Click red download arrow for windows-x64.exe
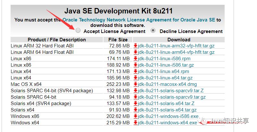The width and height of the screenshot is (257, 132). point(135,122)
